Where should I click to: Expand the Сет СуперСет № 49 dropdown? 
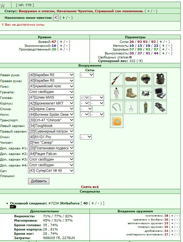[51, 171]
